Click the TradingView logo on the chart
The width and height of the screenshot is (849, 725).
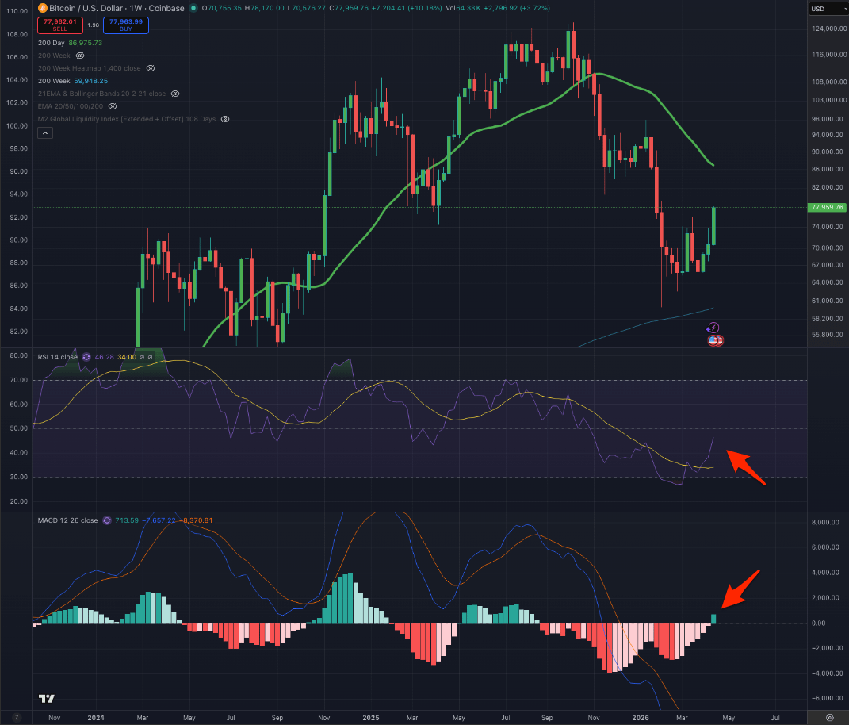47,699
